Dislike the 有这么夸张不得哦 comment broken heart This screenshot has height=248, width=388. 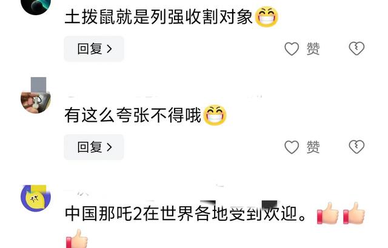pos(356,147)
